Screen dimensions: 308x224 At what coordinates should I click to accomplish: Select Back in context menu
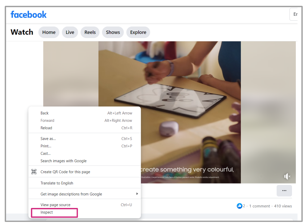coord(45,113)
